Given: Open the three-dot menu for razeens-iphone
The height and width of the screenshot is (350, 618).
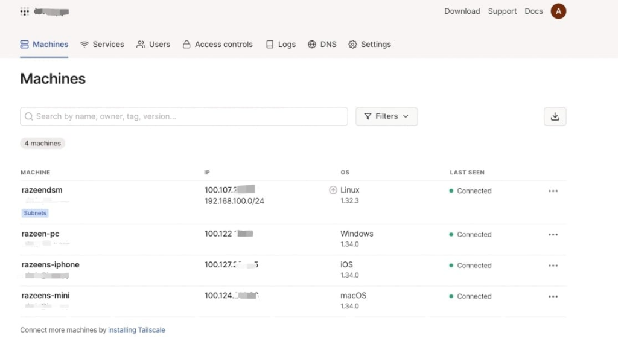Looking at the screenshot, I should click(553, 266).
